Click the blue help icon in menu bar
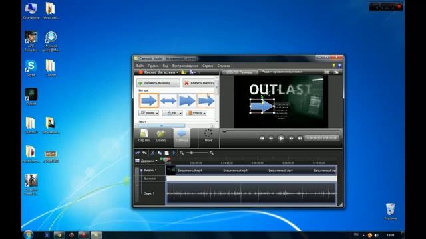The width and height of the screenshot is (426, 239). click(x=339, y=66)
